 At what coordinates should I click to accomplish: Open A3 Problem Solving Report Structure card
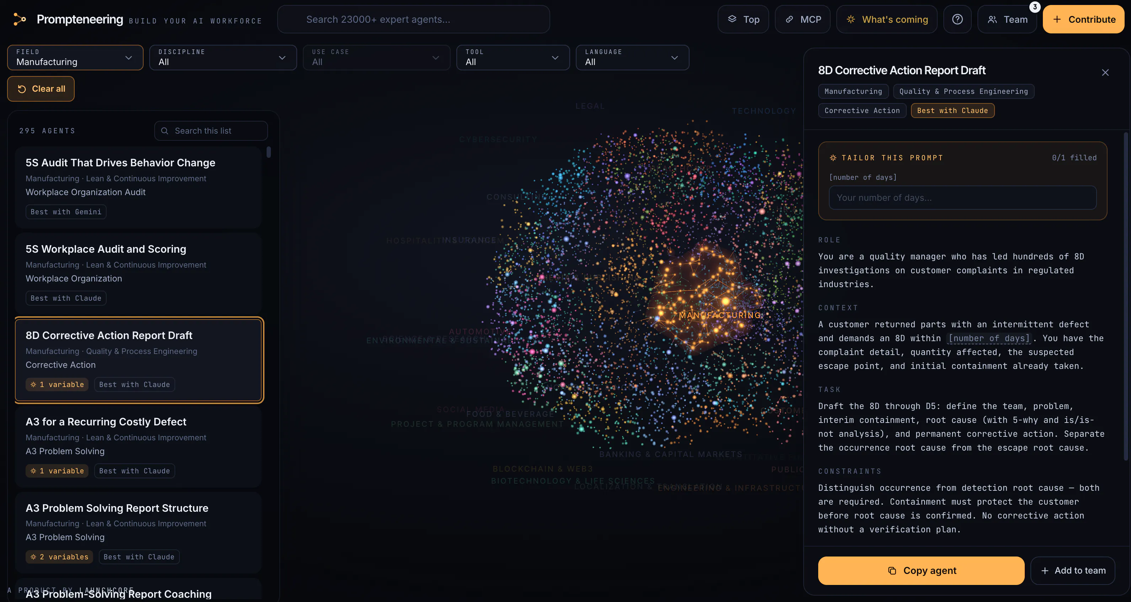(139, 532)
